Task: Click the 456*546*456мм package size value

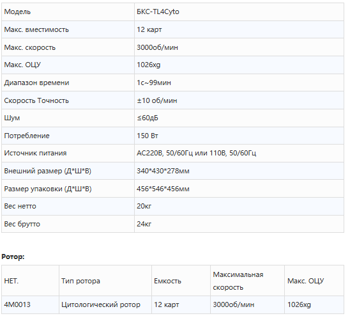Action: 163,189
